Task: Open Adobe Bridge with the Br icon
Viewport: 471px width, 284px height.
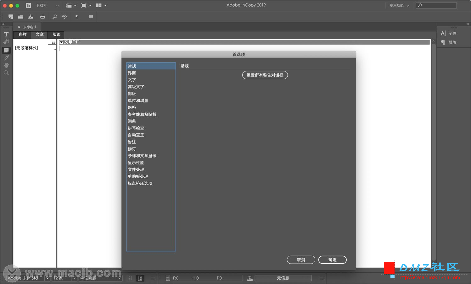Action: (28, 5)
